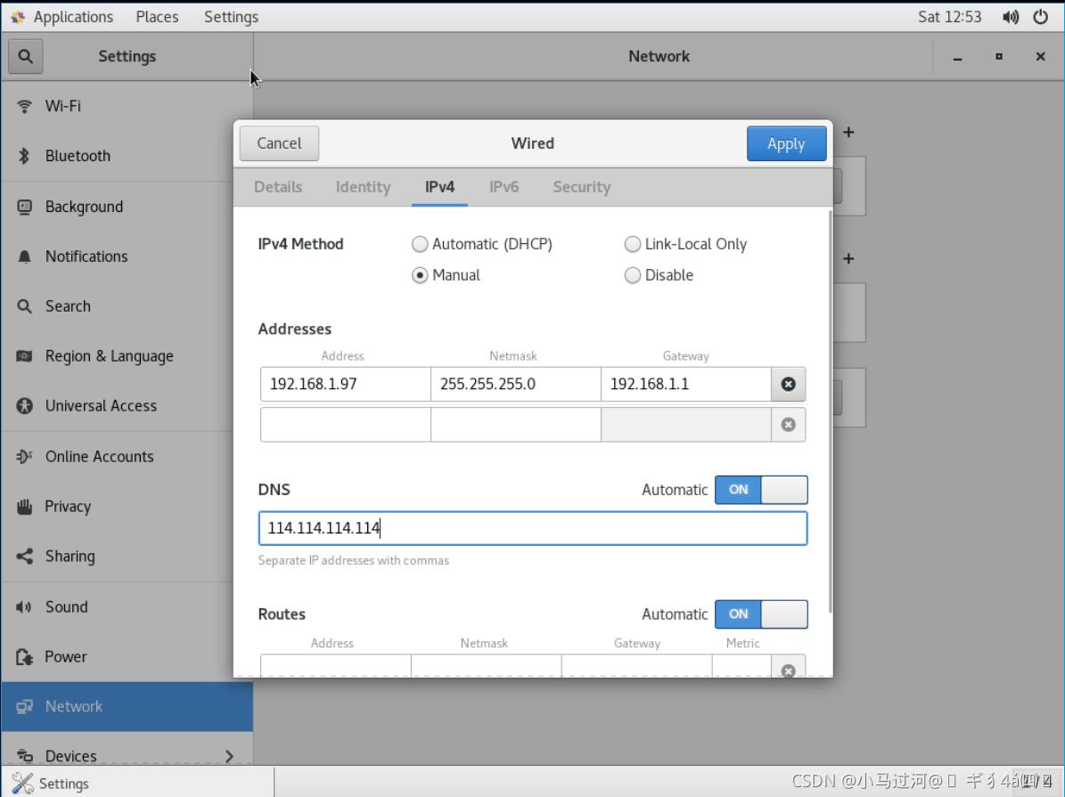Viewport: 1065px width, 797px height.
Task: Click the power icon in top bar
Action: pos(1040,17)
